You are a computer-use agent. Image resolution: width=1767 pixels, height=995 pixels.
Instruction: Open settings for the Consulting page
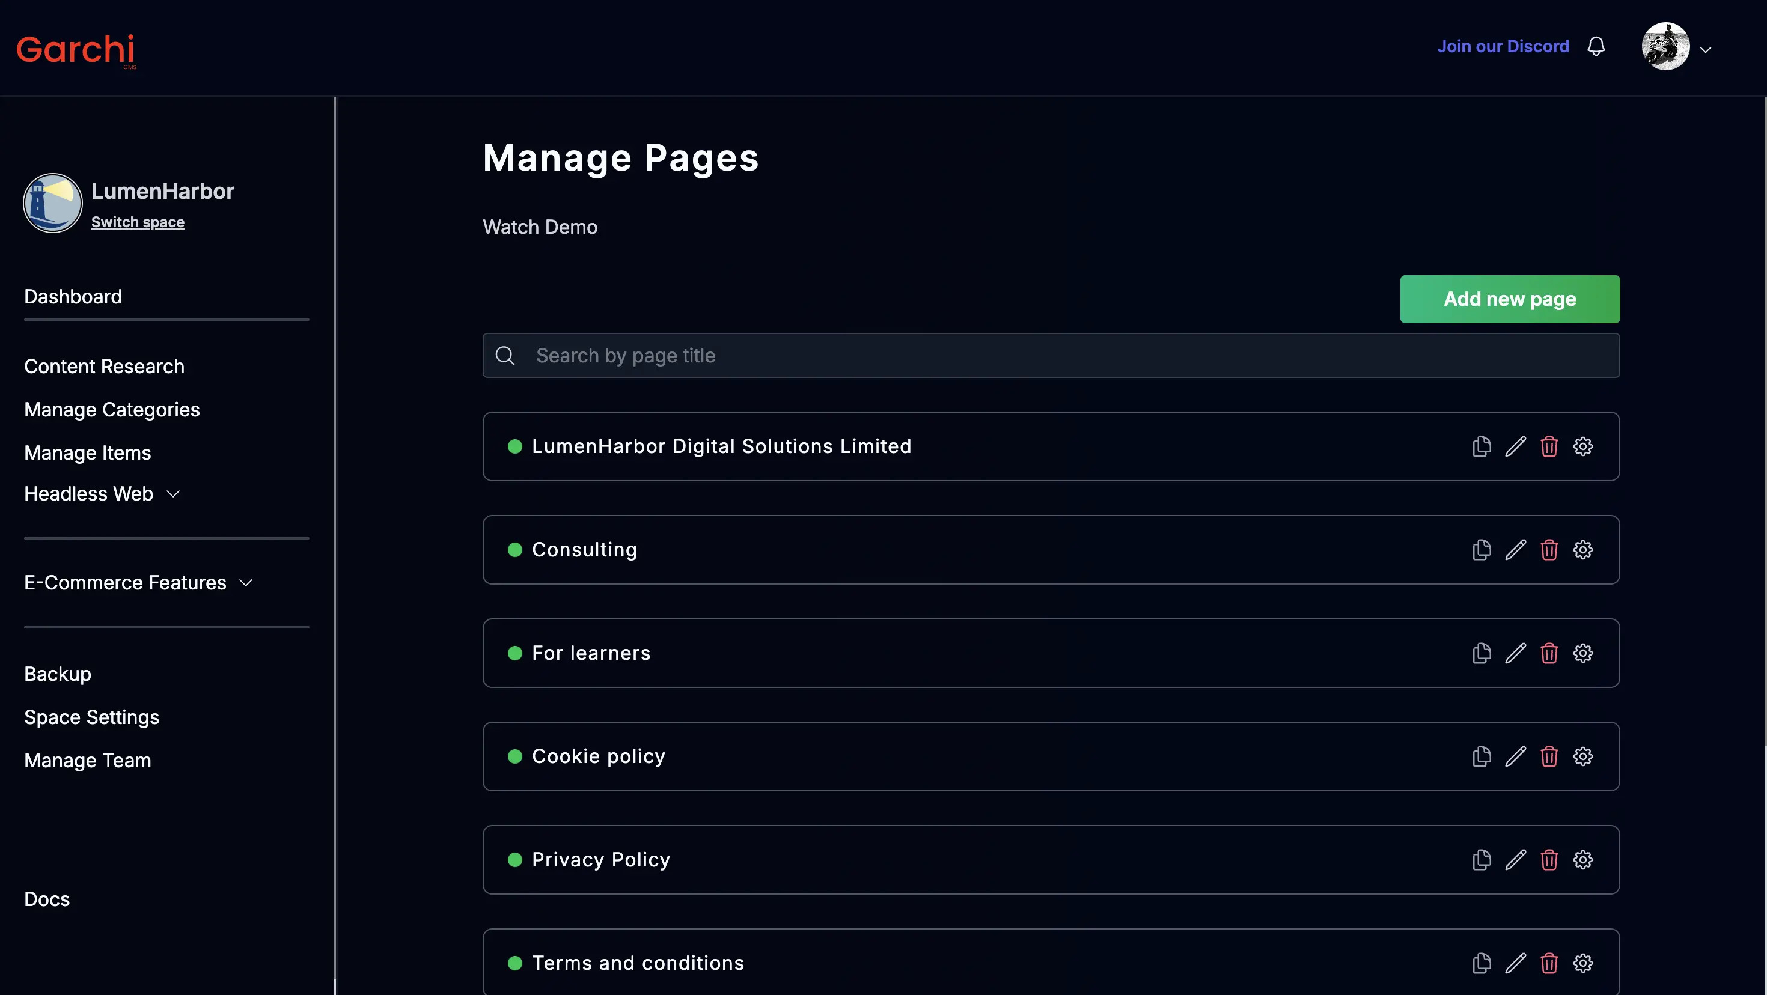coord(1582,549)
